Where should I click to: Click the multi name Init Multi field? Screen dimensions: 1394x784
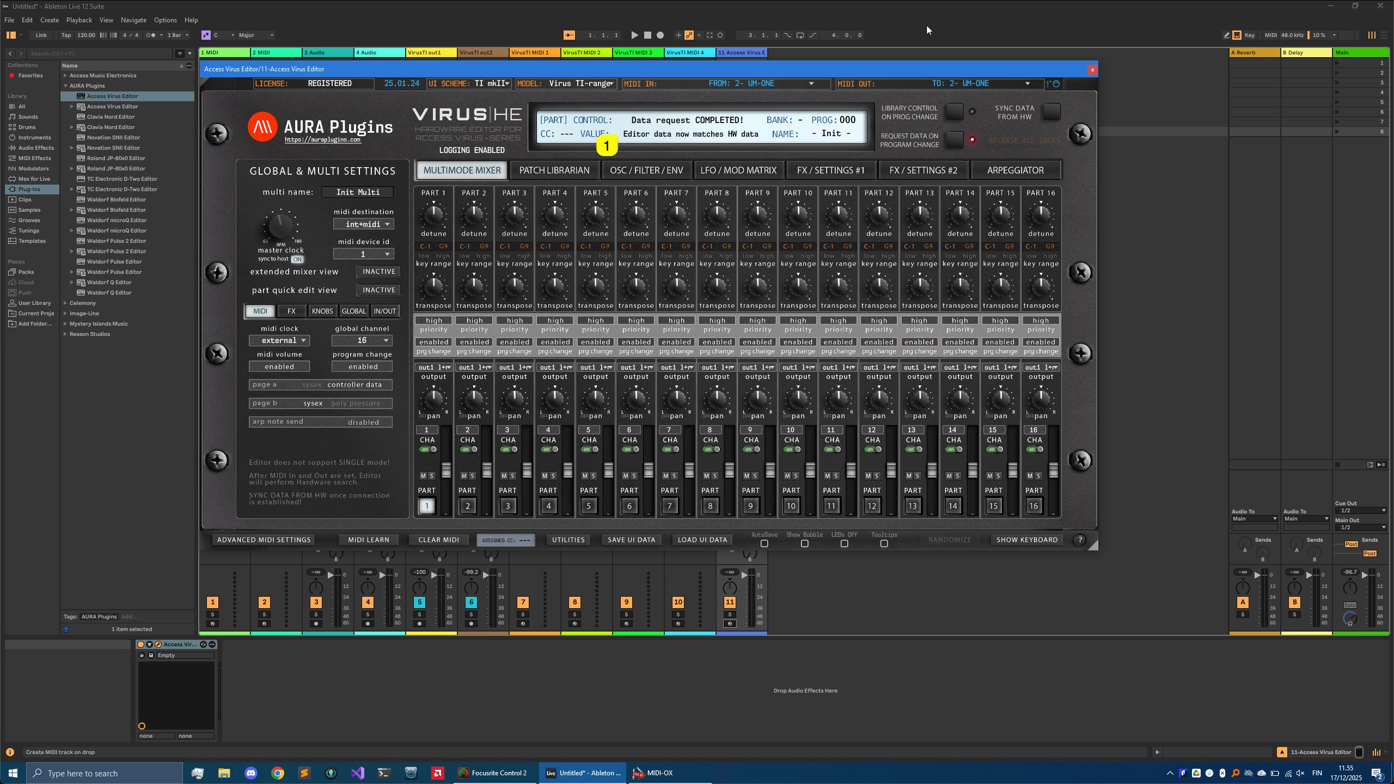click(358, 192)
